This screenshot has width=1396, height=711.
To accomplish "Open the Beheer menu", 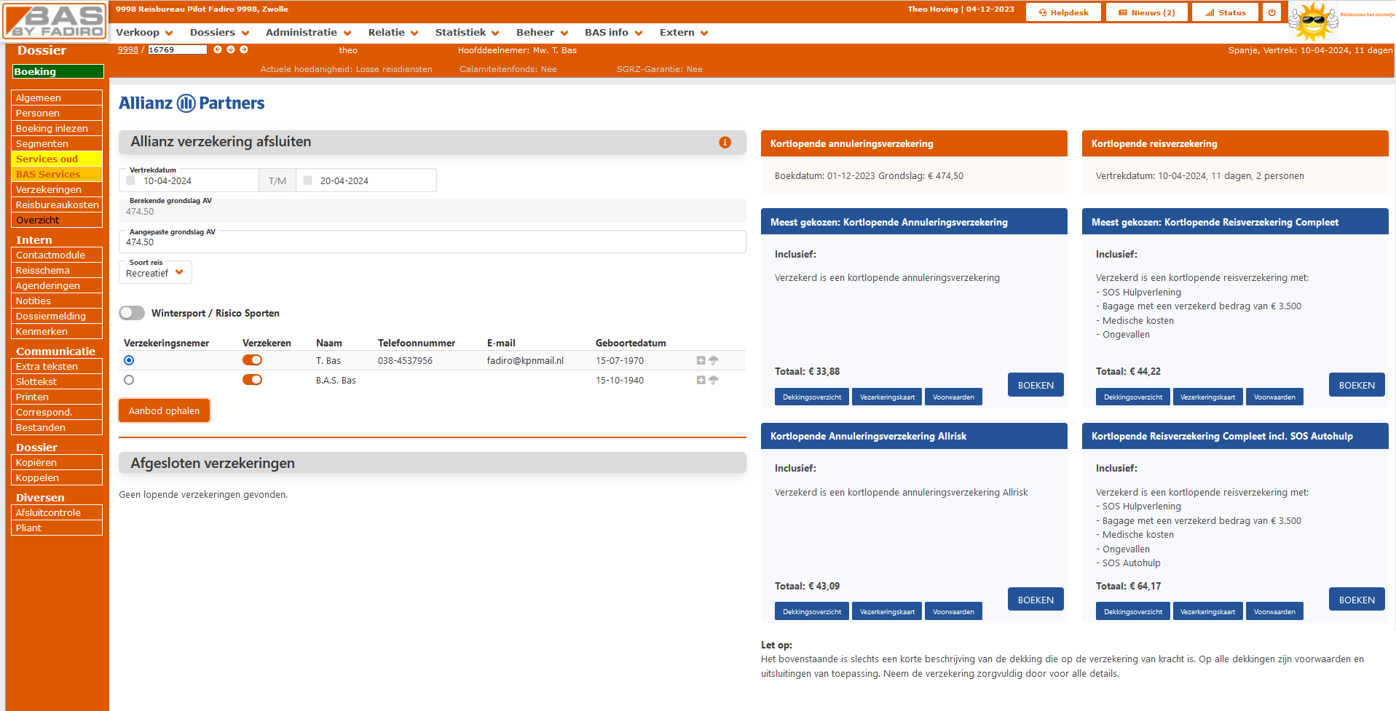I will 542,32.
